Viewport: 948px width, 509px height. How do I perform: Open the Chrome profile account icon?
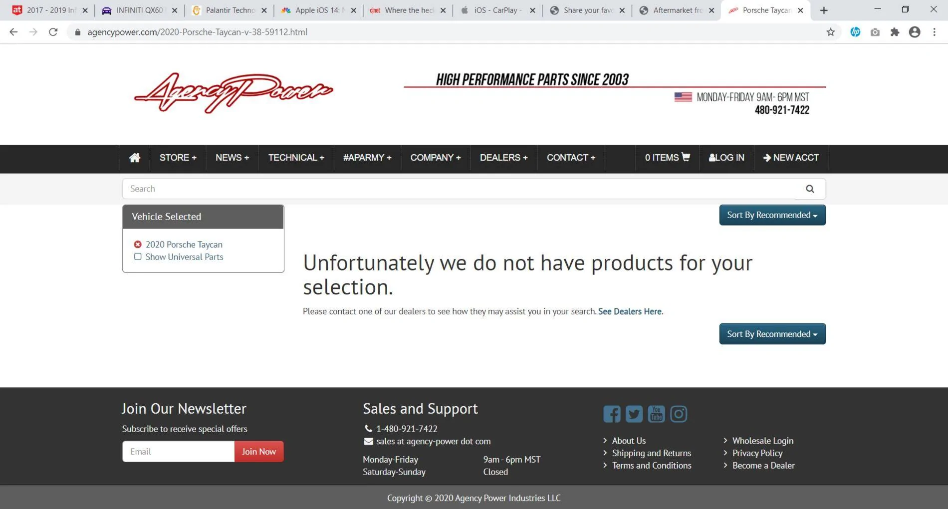tap(915, 32)
